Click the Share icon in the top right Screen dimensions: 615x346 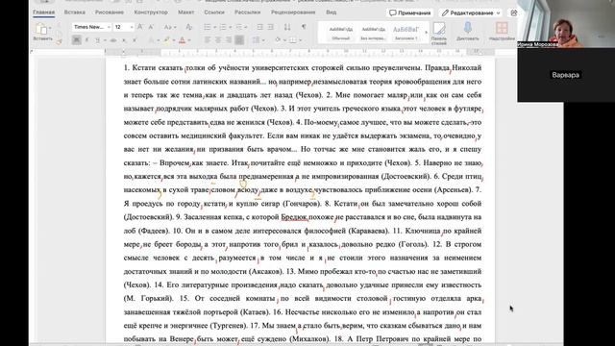(x=513, y=12)
